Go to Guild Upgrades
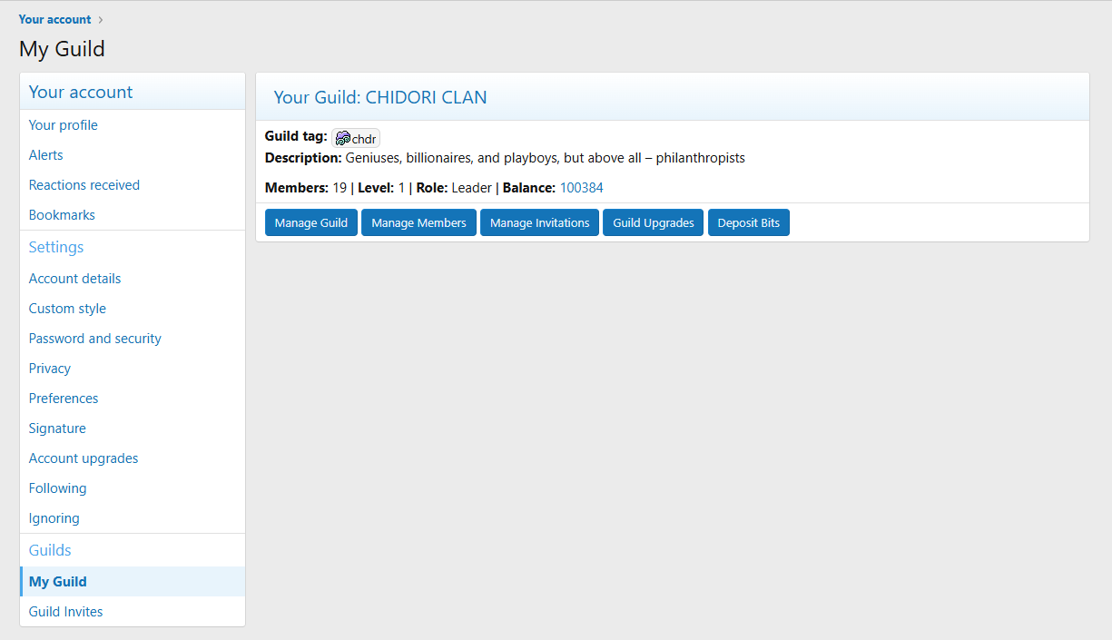Viewport: 1112px width, 640px height. pyautogui.click(x=654, y=222)
